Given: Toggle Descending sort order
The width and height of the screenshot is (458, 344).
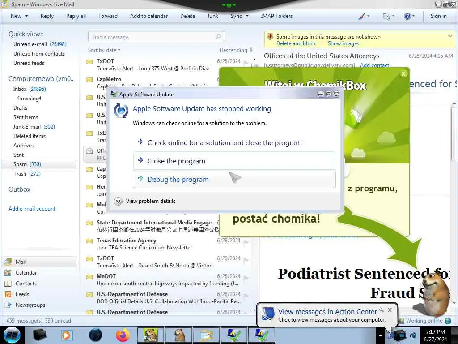Looking at the screenshot, I should tap(236, 50).
